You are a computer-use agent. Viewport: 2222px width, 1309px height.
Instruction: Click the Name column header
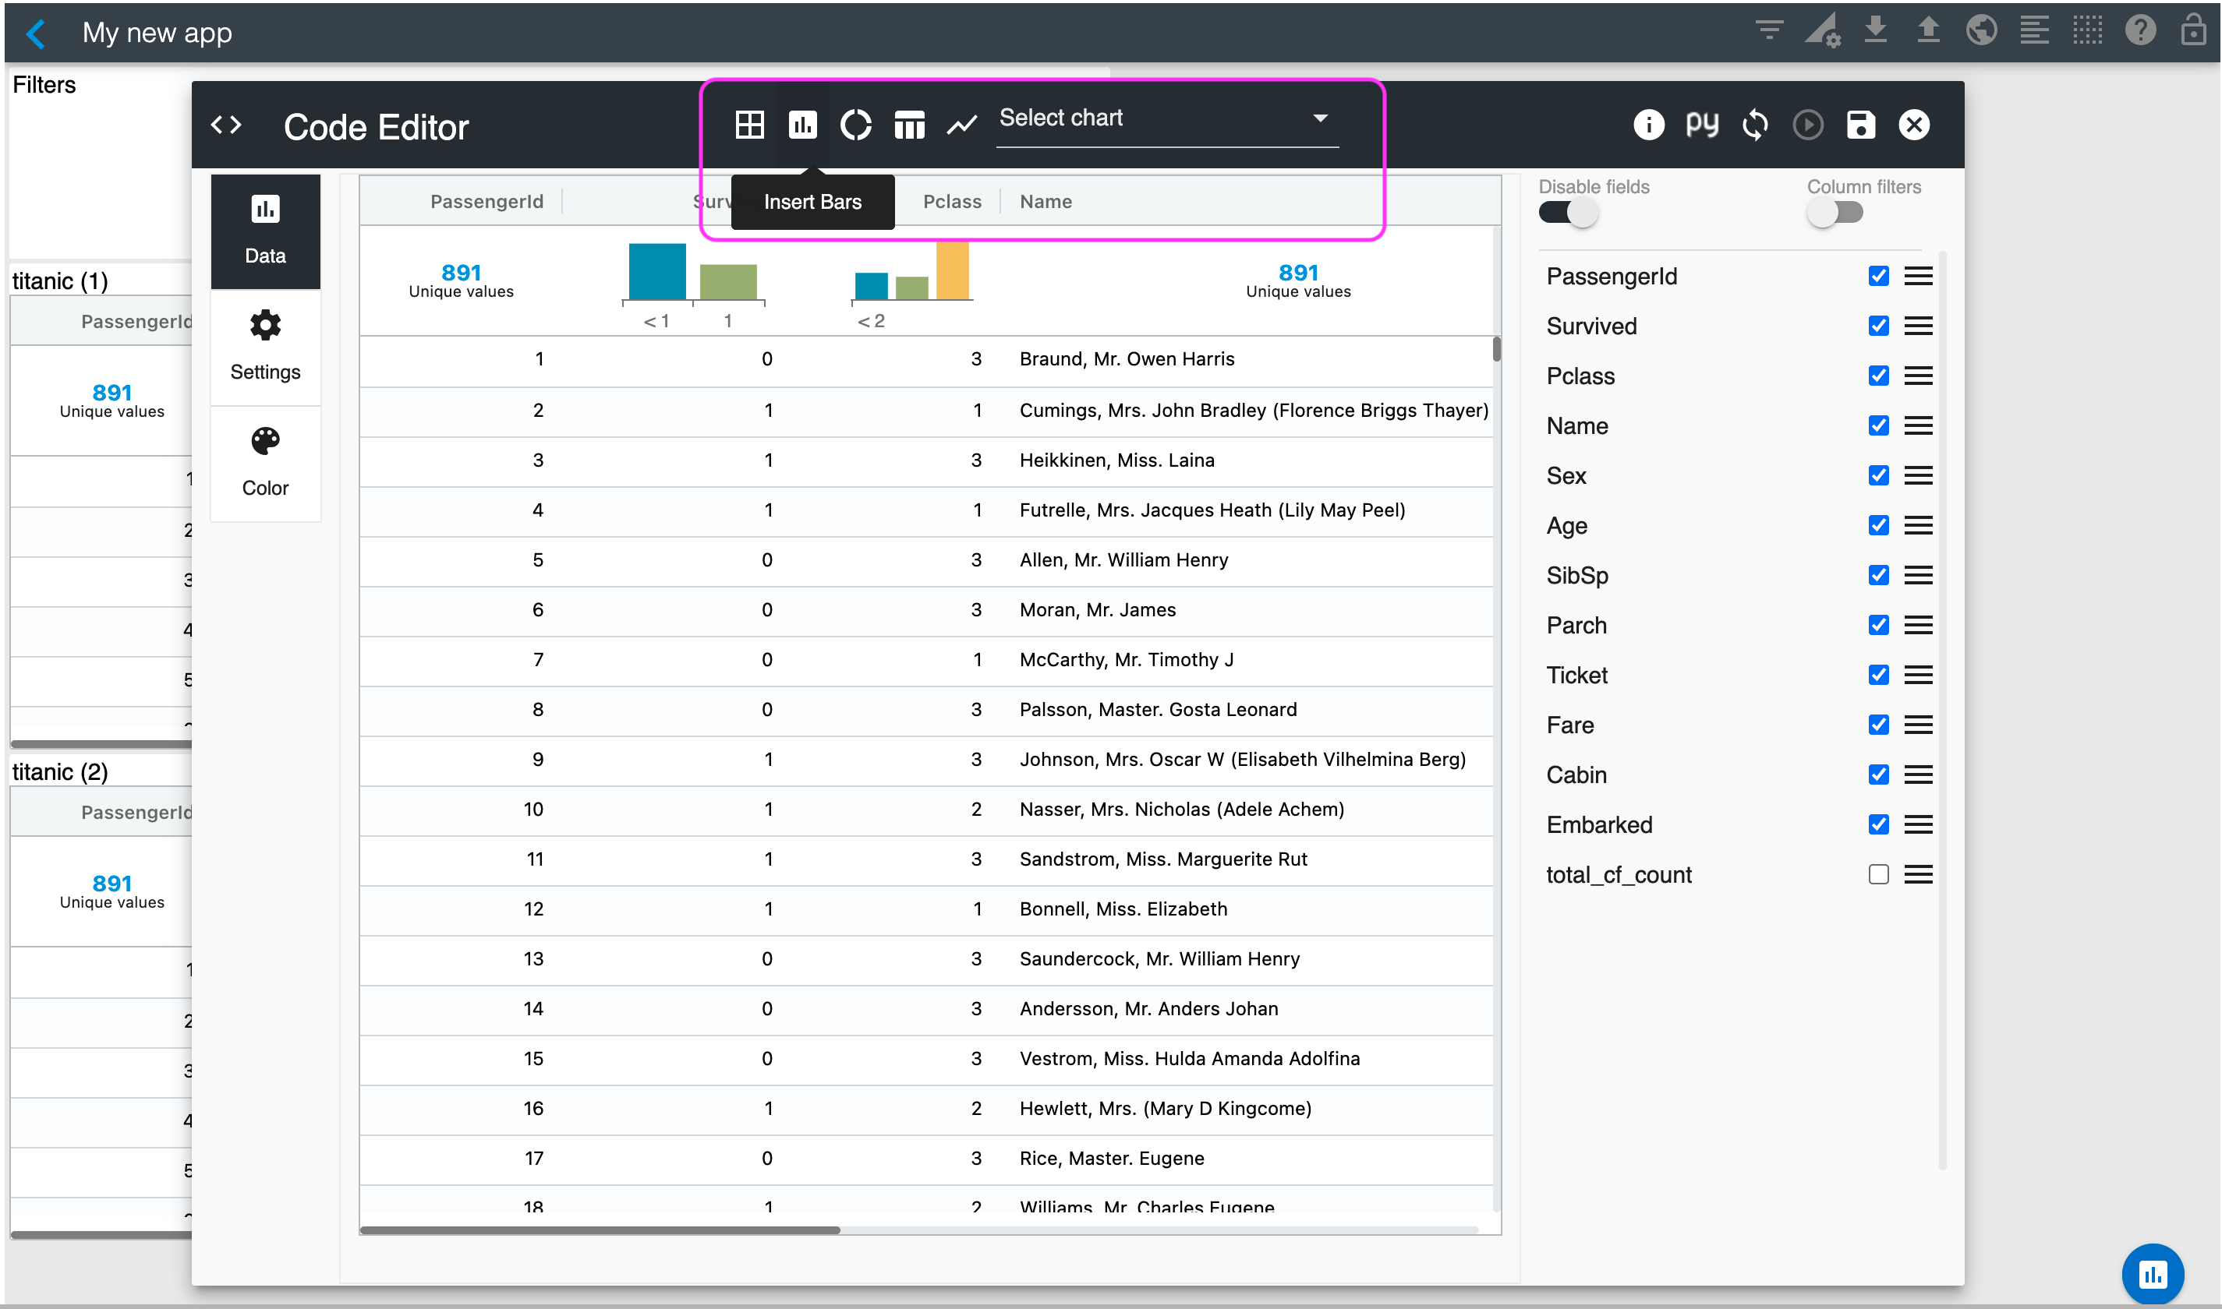pos(1046,201)
